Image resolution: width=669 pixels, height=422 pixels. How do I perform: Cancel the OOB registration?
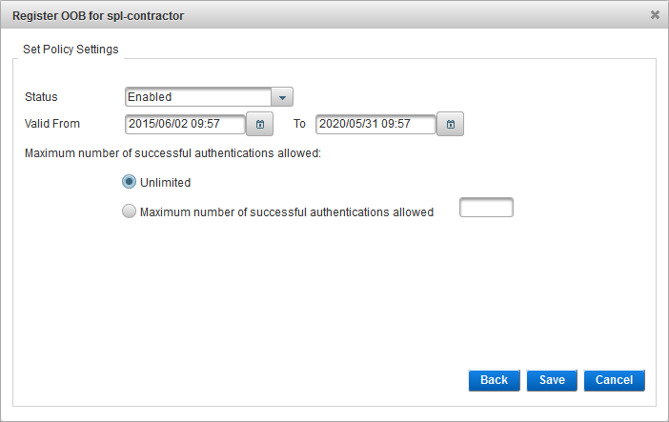click(615, 380)
